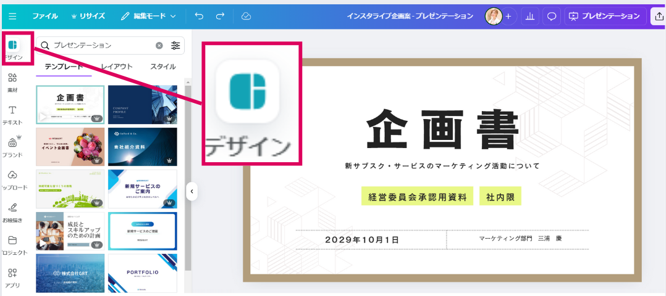Click the redo arrow
Image resolution: width=666 pixels, height=296 pixels.
(221, 16)
